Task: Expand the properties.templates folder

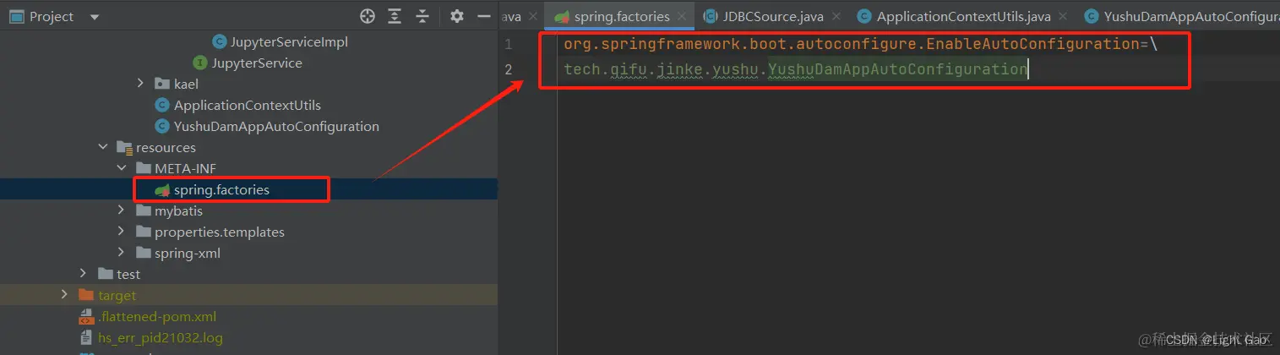Action: 122,232
